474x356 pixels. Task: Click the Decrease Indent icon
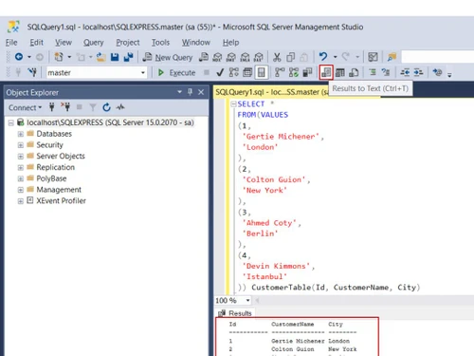[405, 72]
